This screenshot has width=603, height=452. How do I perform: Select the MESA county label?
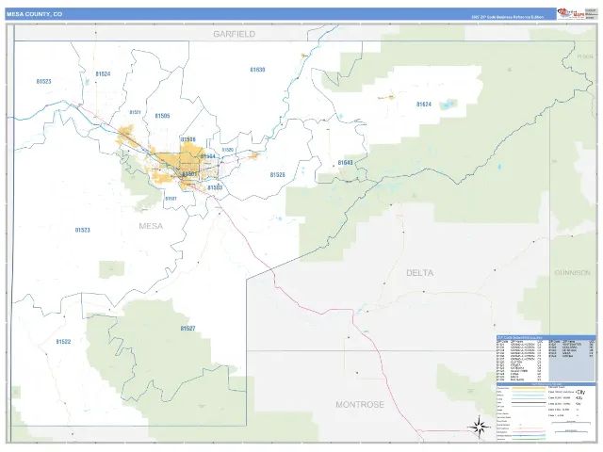pyautogui.click(x=151, y=226)
